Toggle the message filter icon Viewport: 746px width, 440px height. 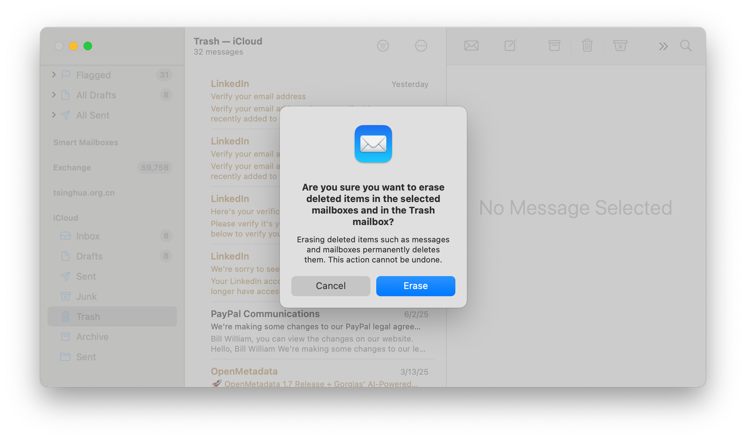(x=383, y=46)
